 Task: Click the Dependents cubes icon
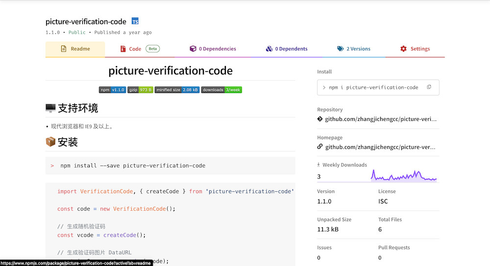click(x=269, y=48)
